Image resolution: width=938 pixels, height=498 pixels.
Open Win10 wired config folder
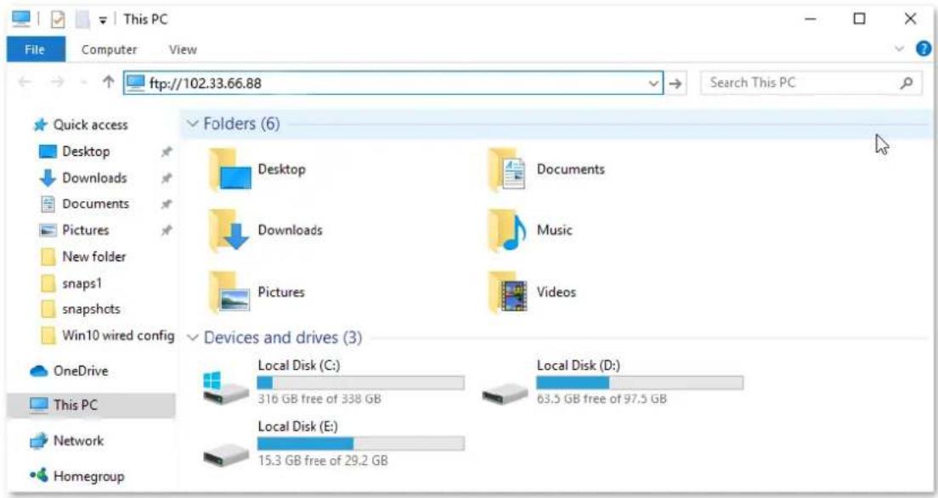(107, 336)
